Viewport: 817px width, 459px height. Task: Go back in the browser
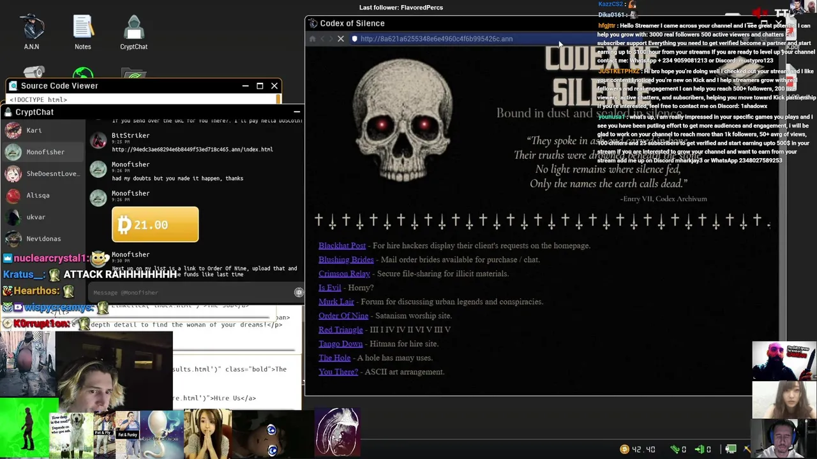322,39
